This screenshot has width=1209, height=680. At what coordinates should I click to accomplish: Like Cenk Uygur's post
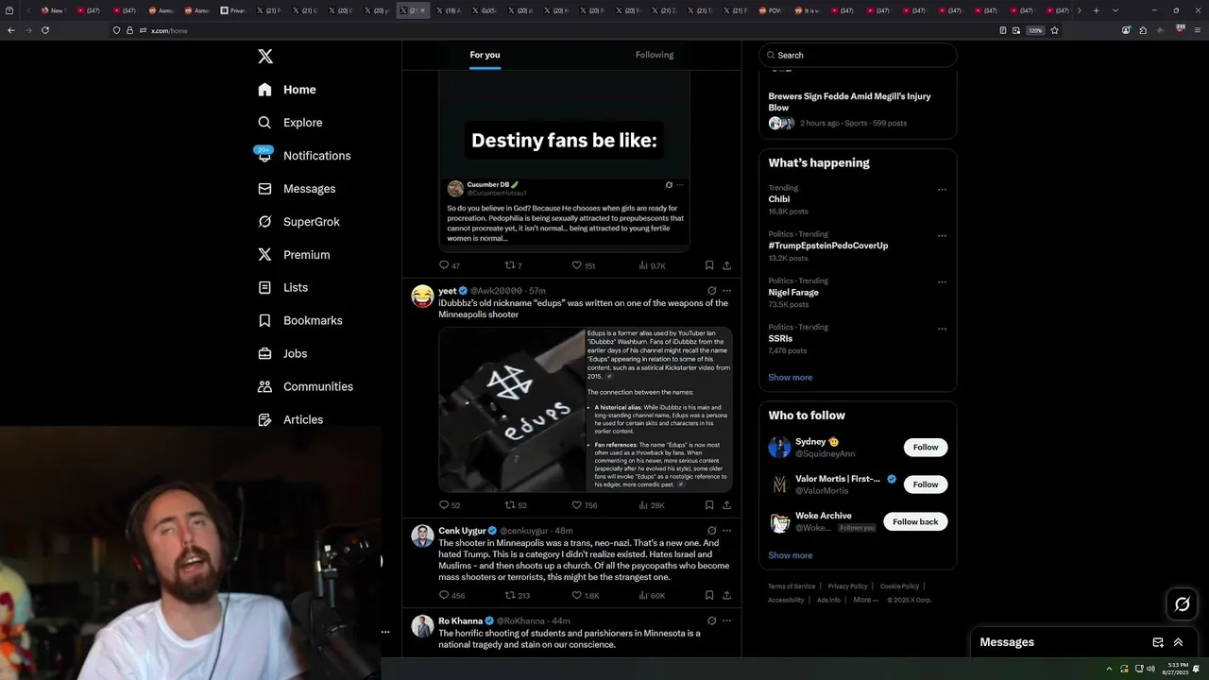(x=586, y=595)
